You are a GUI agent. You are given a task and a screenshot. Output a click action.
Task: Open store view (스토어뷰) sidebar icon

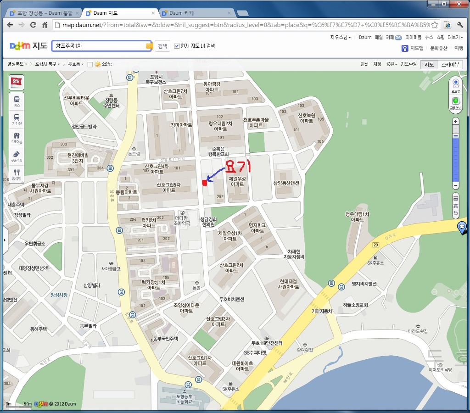(17, 138)
